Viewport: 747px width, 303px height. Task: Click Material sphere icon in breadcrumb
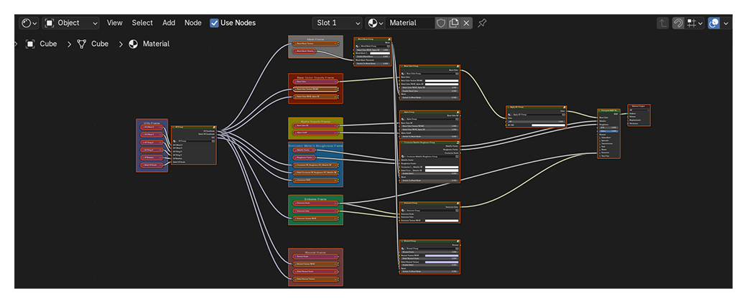click(x=134, y=44)
